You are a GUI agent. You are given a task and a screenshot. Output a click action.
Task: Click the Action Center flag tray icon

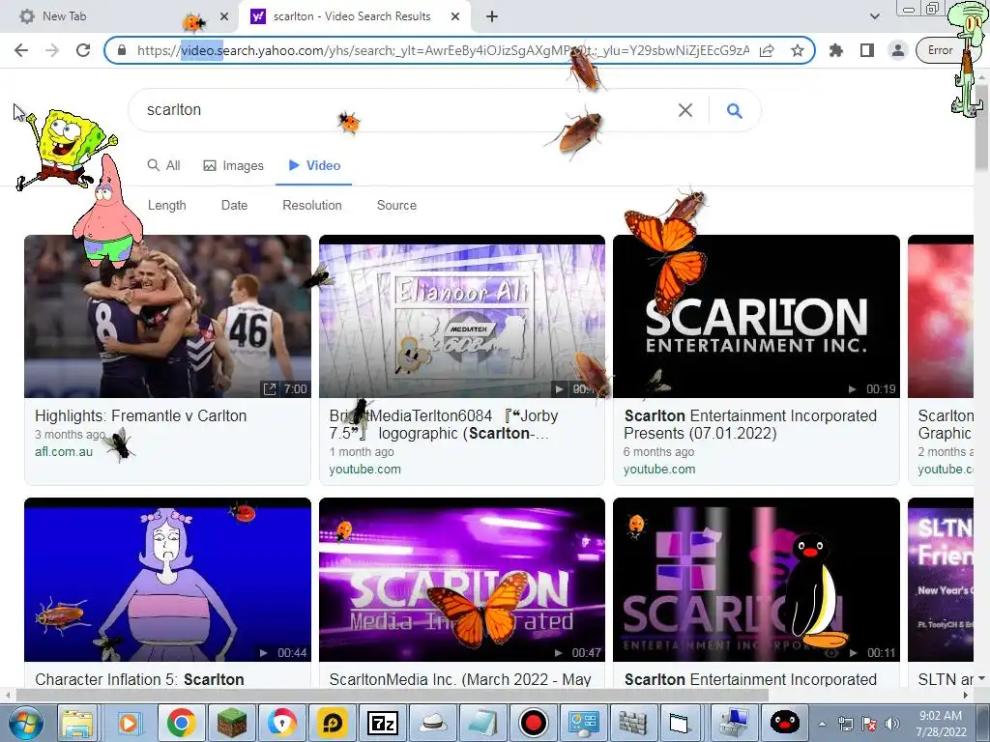(869, 724)
